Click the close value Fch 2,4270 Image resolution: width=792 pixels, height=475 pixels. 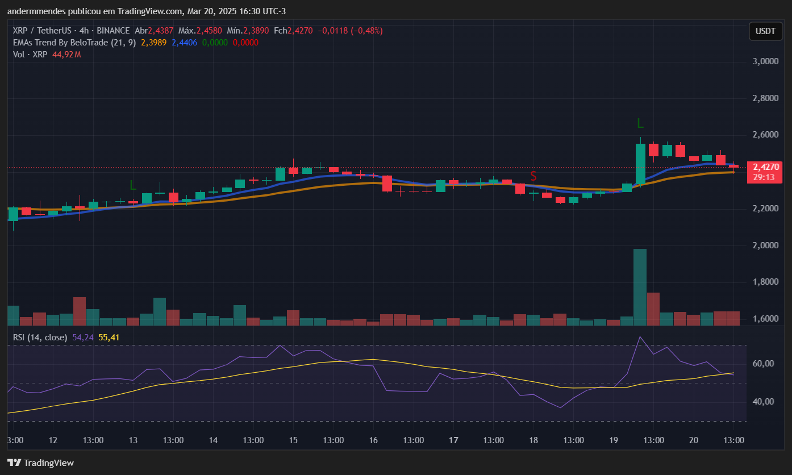point(293,31)
